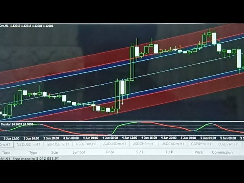Screen dimensions: 244x183
Task: Switch to the GBPJPYm,H1 chart tab
Action: tap(201, 144)
